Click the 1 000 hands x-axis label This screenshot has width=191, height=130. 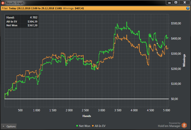37,110
